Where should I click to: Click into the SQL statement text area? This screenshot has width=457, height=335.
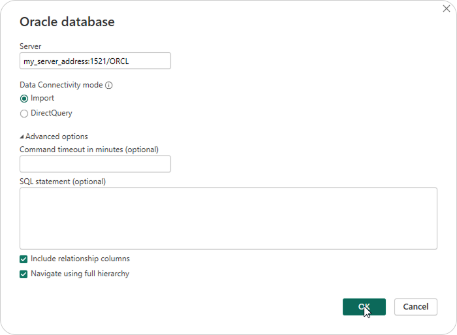click(228, 218)
